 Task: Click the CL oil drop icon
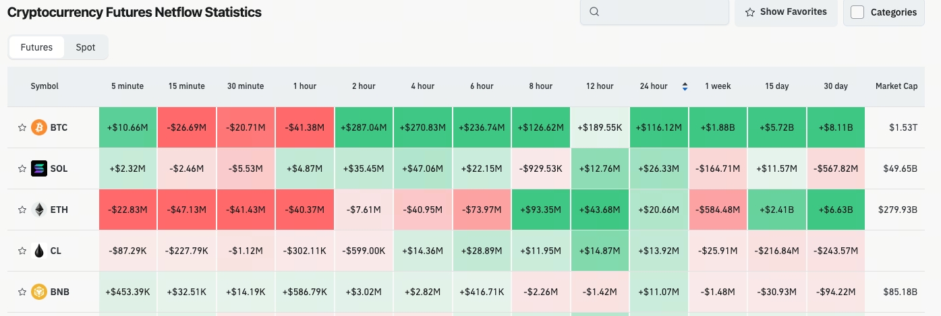(39, 251)
